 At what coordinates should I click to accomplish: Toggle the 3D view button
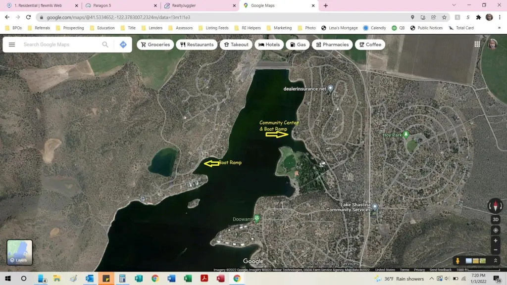click(x=495, y=220)
